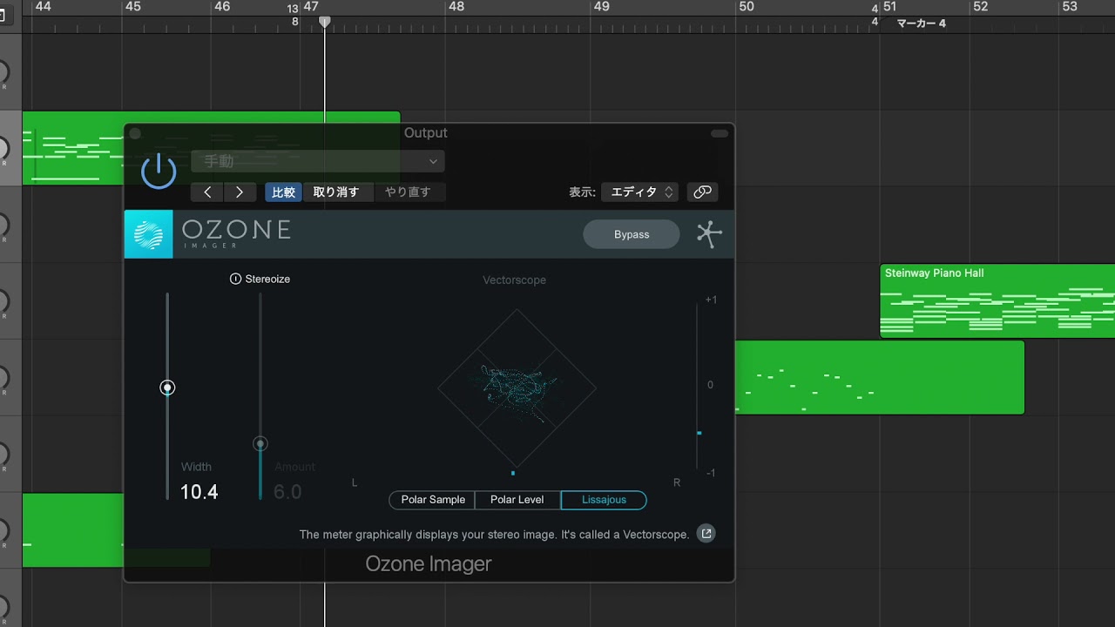Image resolution: width=1115 pixels, height=627 pixels.
Task: Select the Lissajous tab
Action: pos(604,500)
